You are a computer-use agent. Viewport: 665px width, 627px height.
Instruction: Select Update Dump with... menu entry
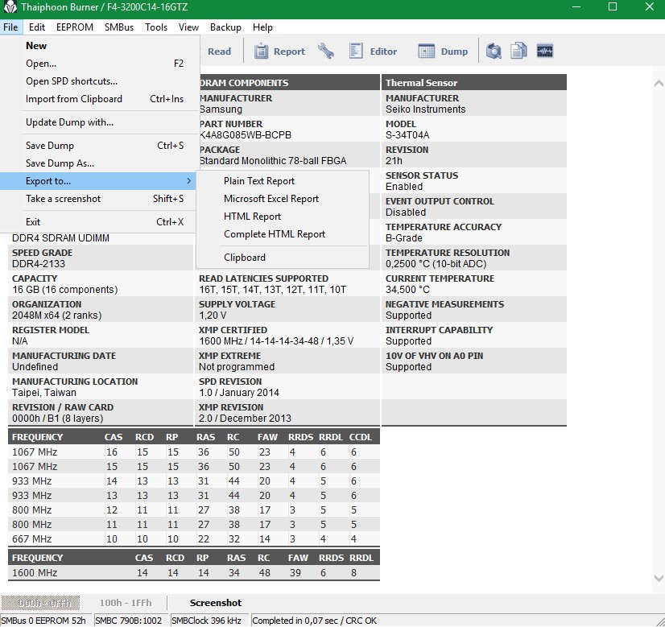pos(98,122)
